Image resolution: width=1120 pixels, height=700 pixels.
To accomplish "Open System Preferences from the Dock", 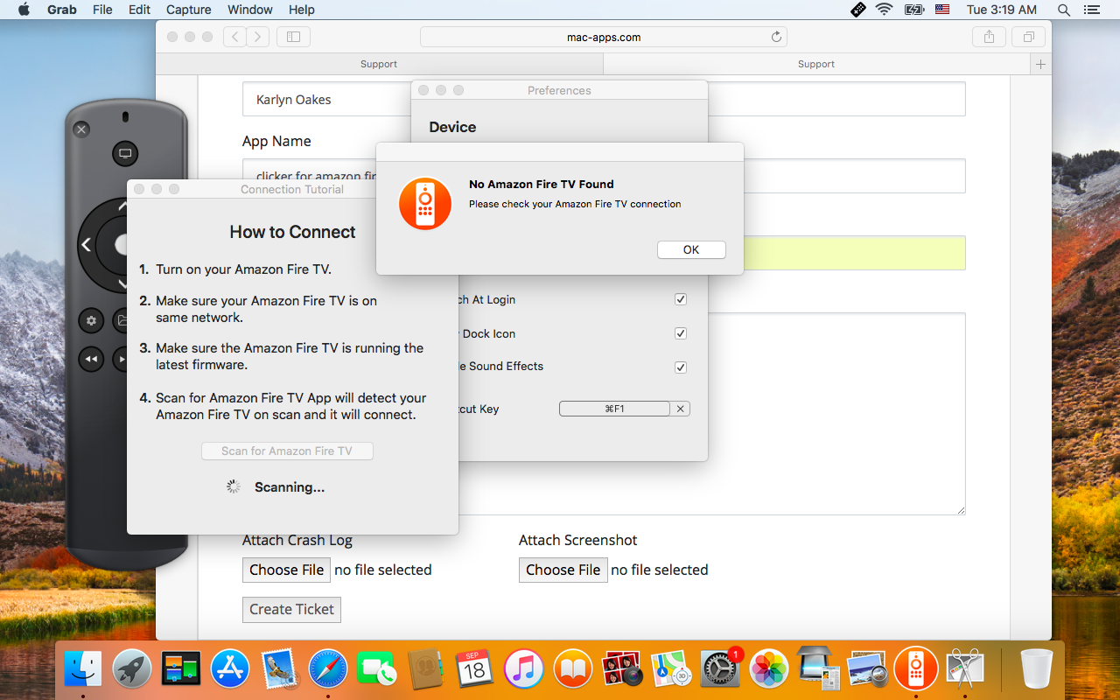I will 720,669.
